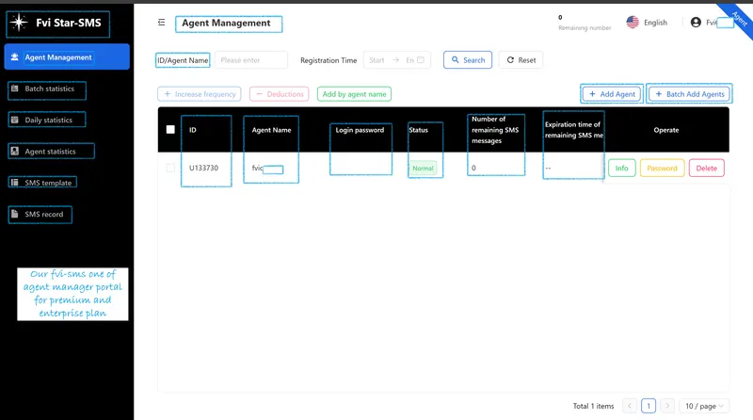Open Agent Management menu item
Image resolution: width=753 pixels, height=420 pixels.
(x=67, y=57)
